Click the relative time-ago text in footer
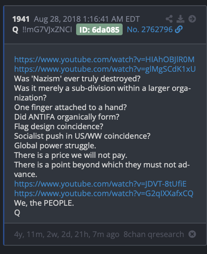This screenshot has width=207, height=254. coord(67,234)
